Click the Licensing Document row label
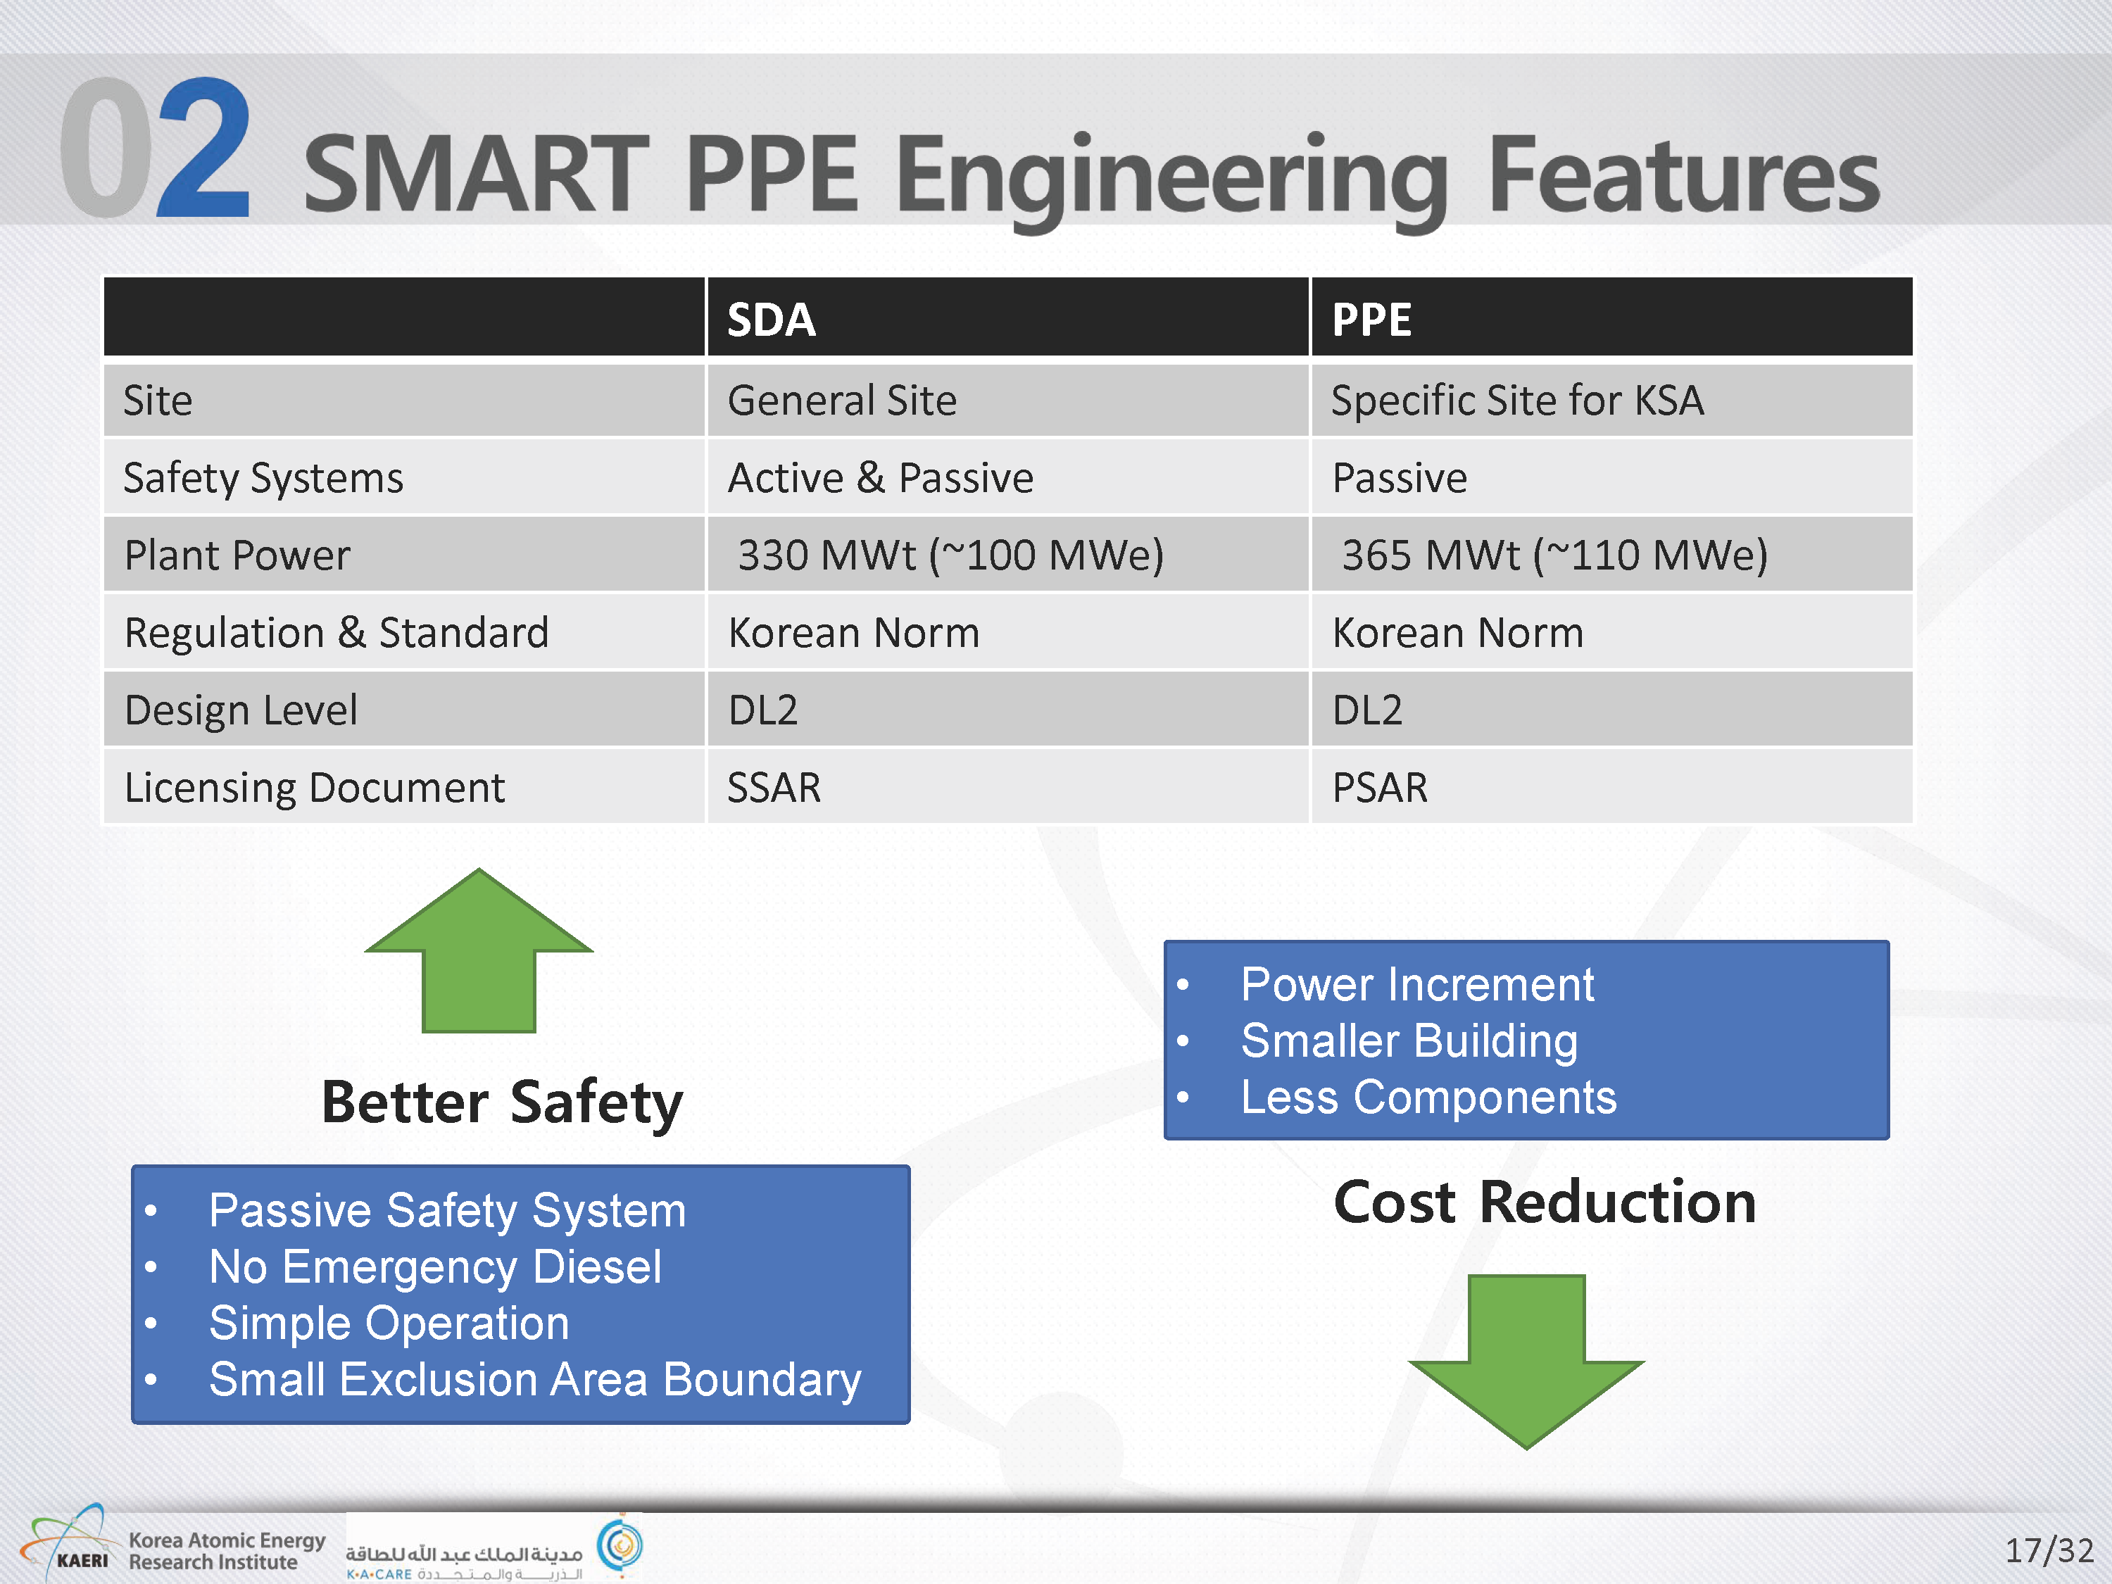2112x1584 pixels. tap(314, 788)
